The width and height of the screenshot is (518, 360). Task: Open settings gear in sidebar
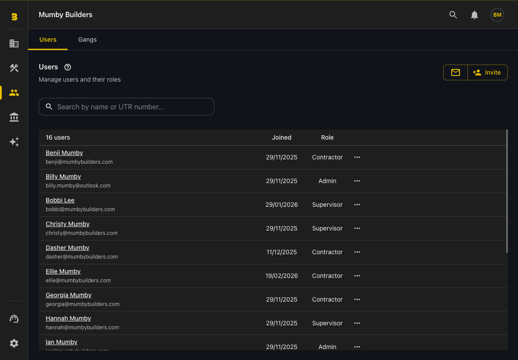point(14,343)
